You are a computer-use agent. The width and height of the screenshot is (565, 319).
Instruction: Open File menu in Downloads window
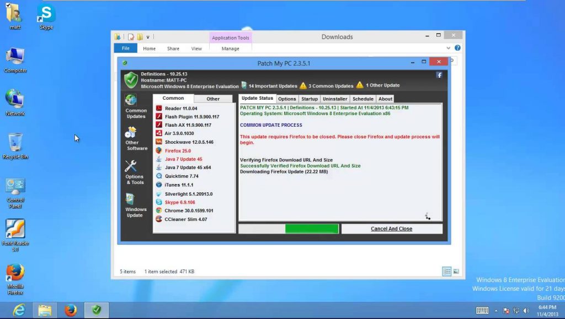[125, 48]
